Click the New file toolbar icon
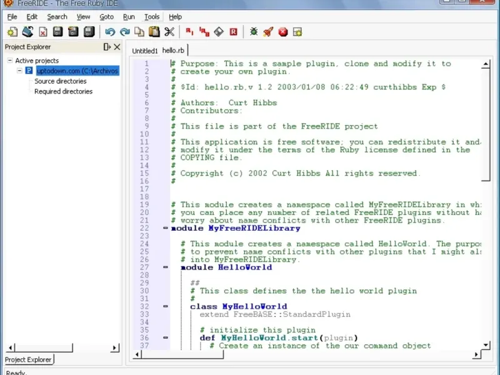The image size is (500, 375). (12, 32)
